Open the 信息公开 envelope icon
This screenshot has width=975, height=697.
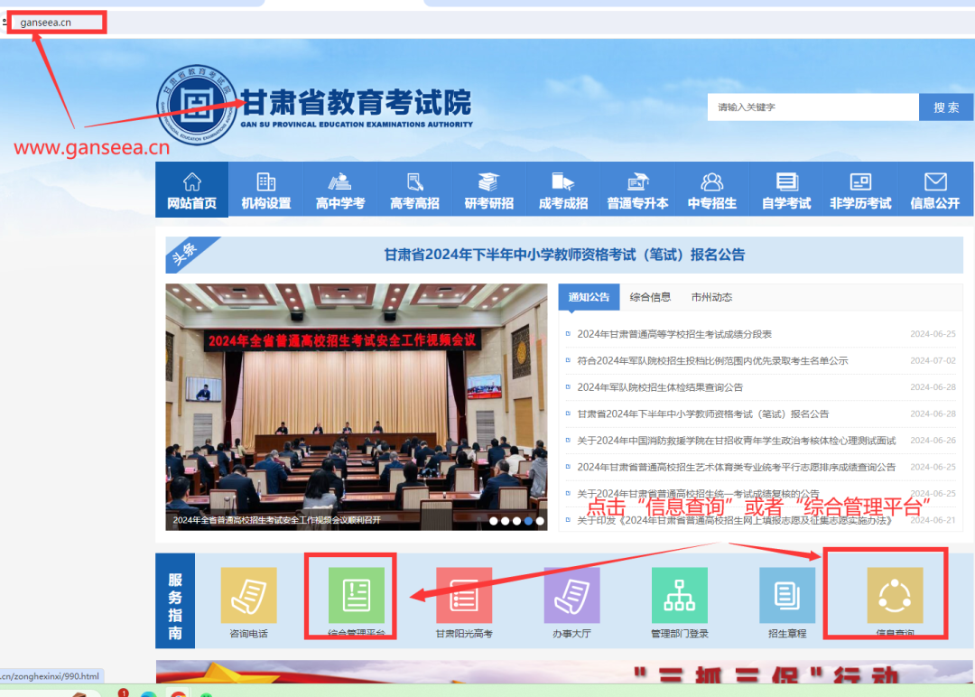[935, 188]
